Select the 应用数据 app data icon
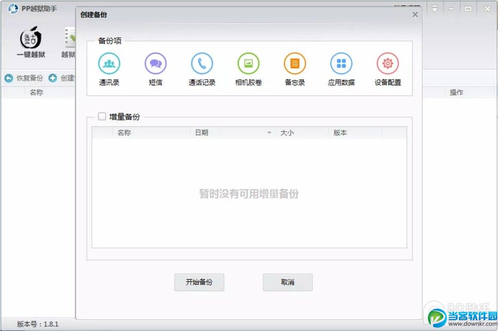The image size is (498, 331). tap(341, 63)
